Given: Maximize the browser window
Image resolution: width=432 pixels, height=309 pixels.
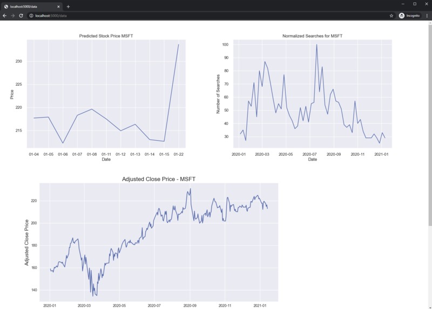Looking at the screenshot, I should (415, 4).
